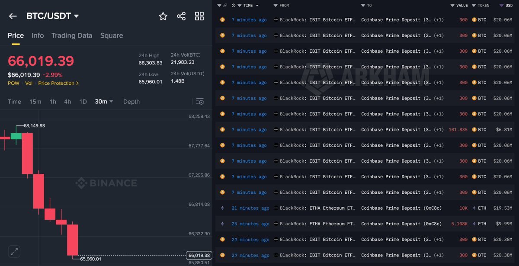
Task: Switch to the Trading Data tab
Action: click(72, 35)
